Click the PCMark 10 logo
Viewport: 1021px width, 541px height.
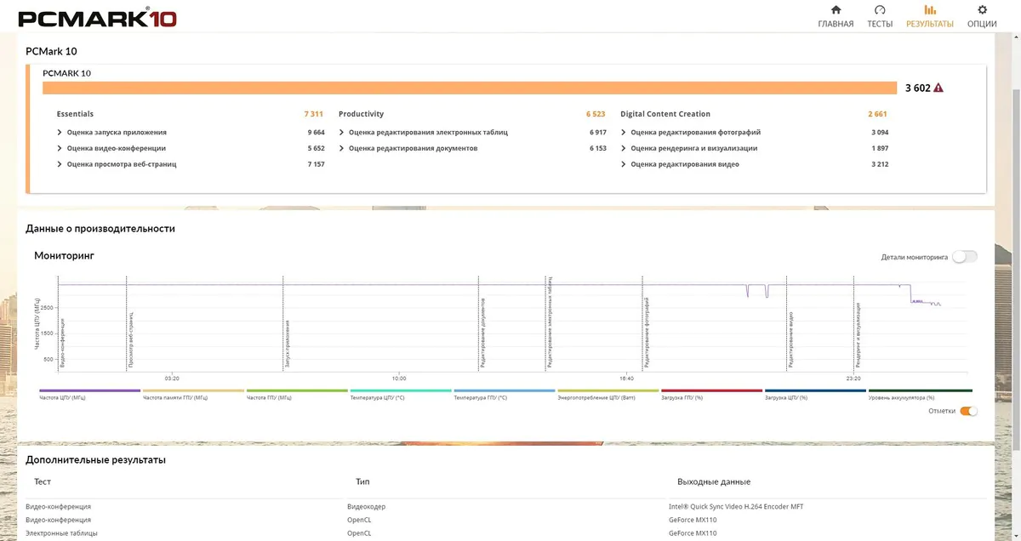coord(97,18)
